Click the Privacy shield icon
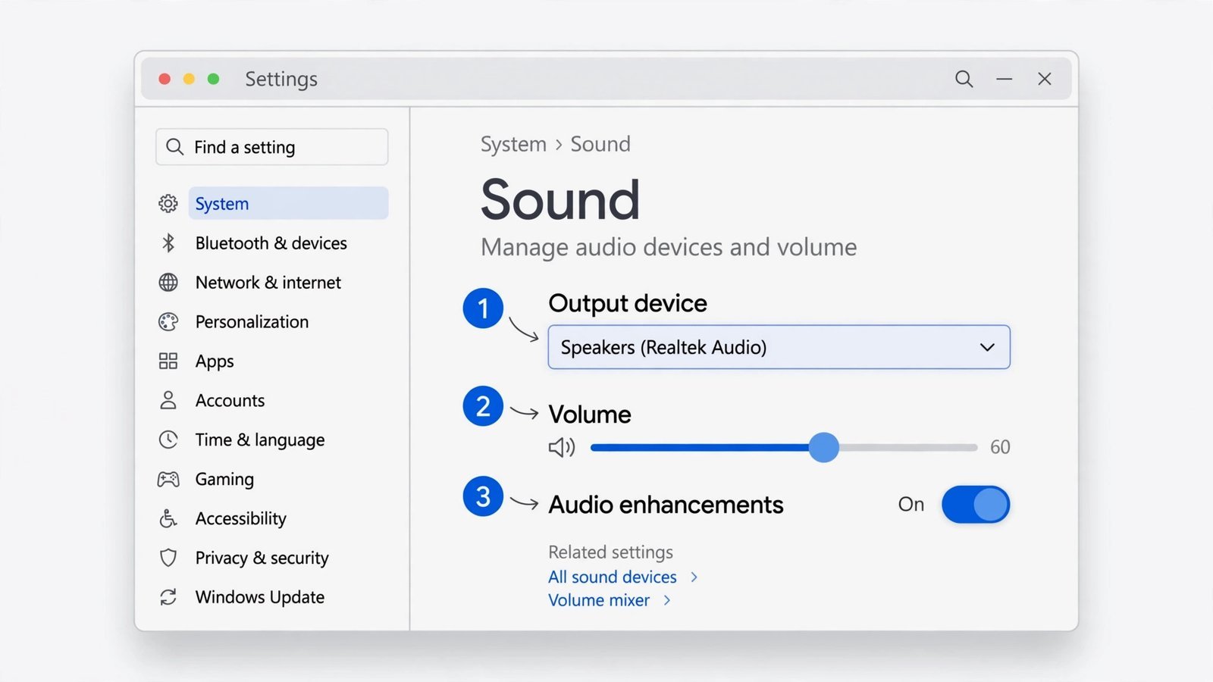This screenshot has height=682, width=1213. (x=168, y=558)
